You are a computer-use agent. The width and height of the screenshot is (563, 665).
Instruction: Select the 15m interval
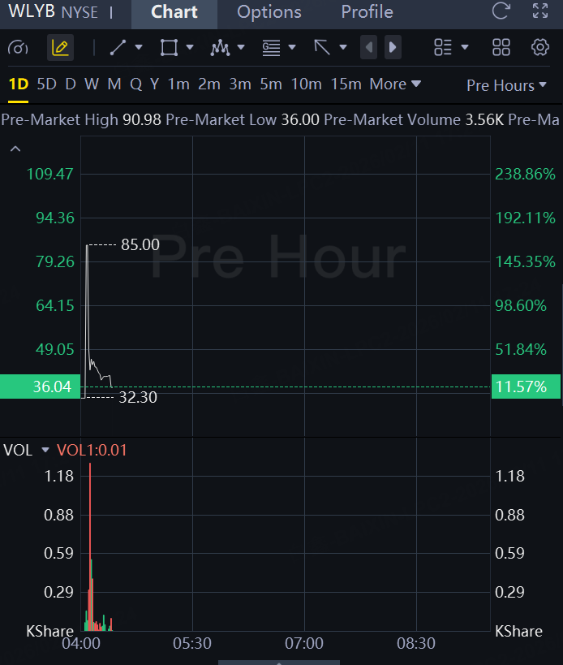(x=346, y=84)
